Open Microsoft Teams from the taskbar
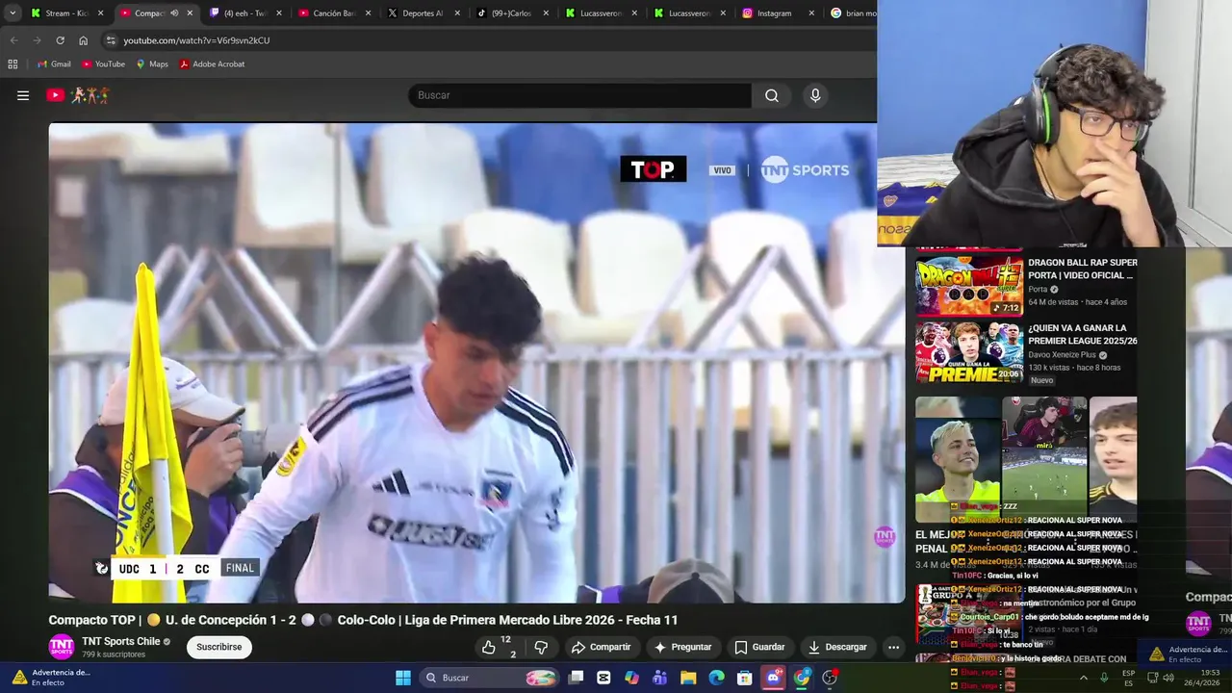 pyautogui.click(x=660, y=678)
